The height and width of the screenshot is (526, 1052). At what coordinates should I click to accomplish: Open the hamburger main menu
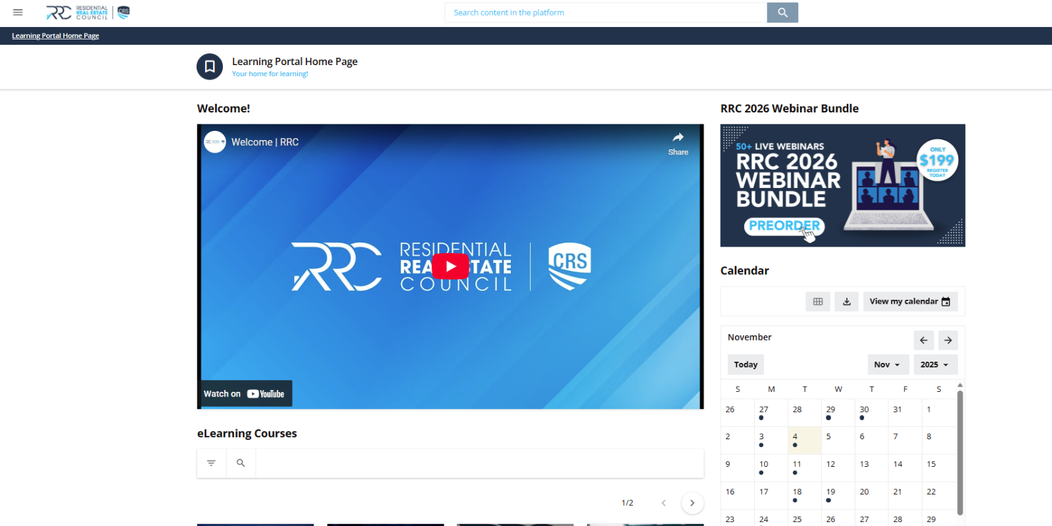click(x=18, y=12)
